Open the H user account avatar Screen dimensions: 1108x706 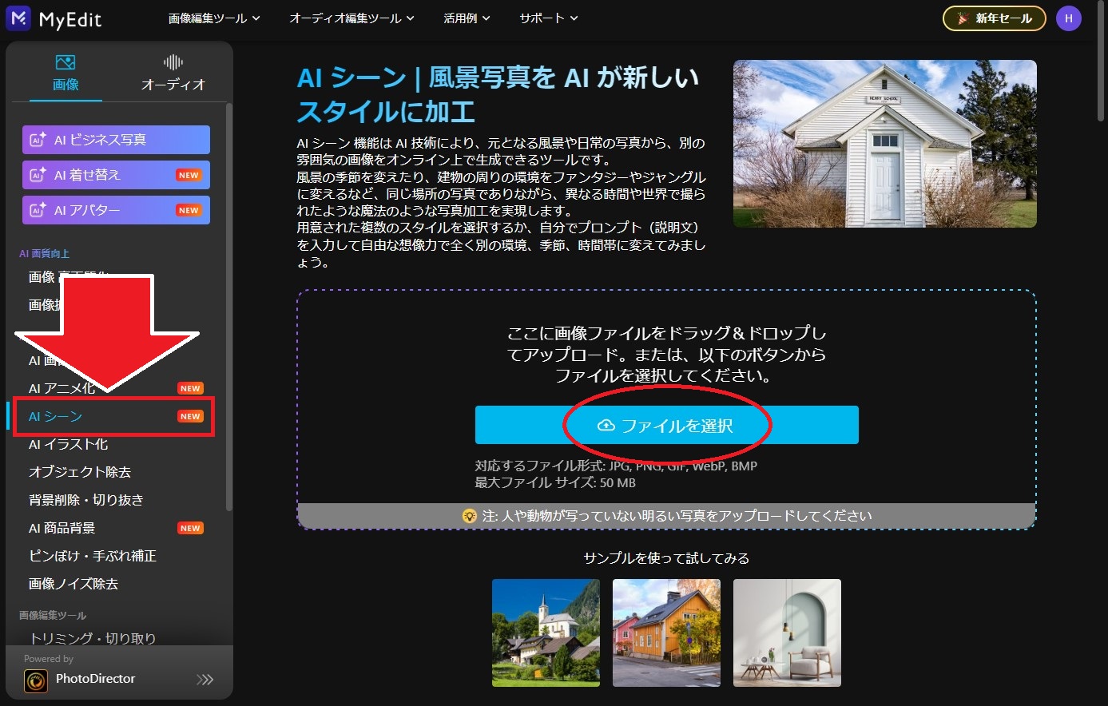(x=1068, y=18)
